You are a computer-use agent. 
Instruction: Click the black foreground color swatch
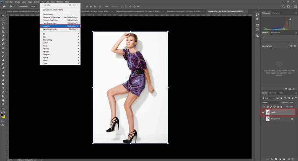[x=2, y=115]
